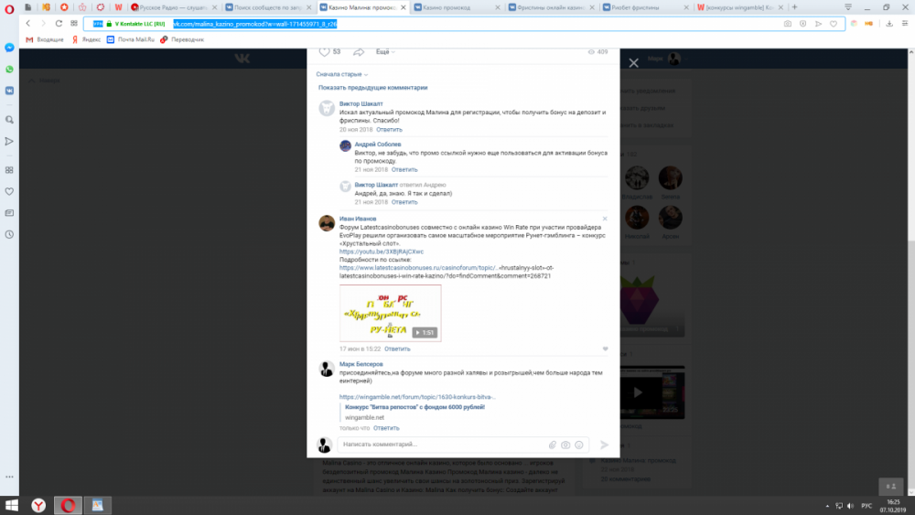Switch keyboard language РУС
The width and height of the screenshot is (915, 515).
pos(867,506)
